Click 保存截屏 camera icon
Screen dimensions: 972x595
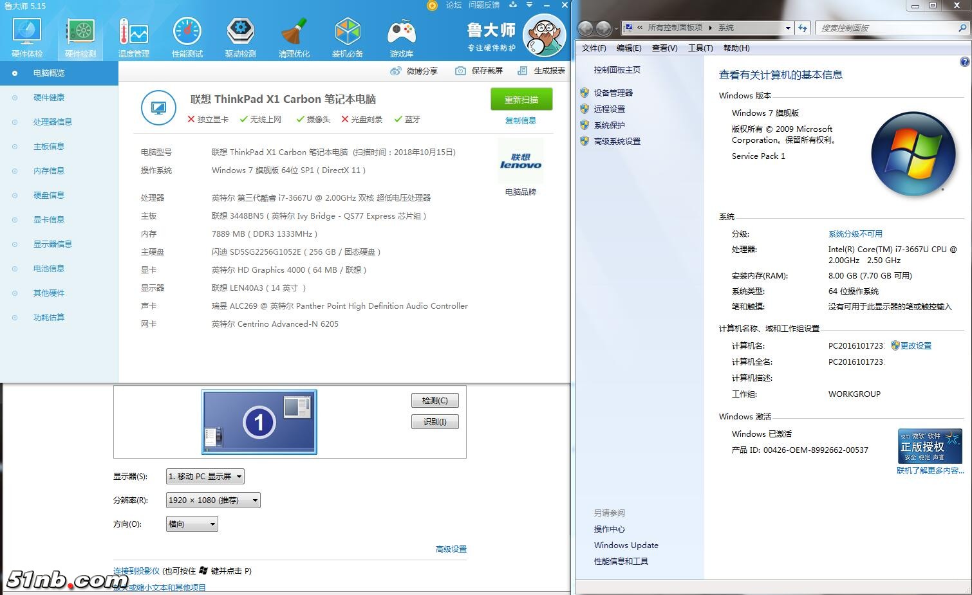[460, 71]
